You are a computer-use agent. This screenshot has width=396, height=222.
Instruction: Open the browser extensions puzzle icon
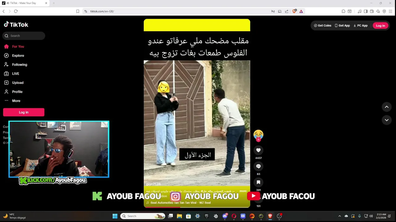coord(343,11)
